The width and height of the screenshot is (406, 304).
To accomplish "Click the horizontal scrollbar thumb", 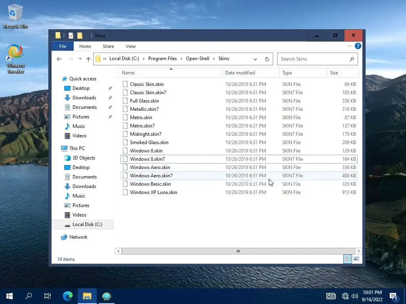I will 238,251.
